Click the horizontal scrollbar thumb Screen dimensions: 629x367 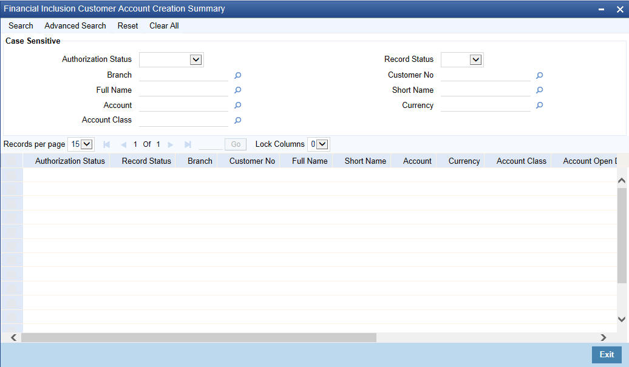coord(199,338)
